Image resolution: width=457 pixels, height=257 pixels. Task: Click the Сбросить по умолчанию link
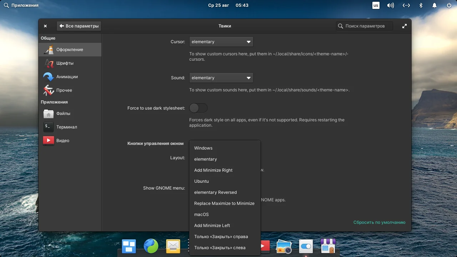pyautogui.click(x=379, y=222)
